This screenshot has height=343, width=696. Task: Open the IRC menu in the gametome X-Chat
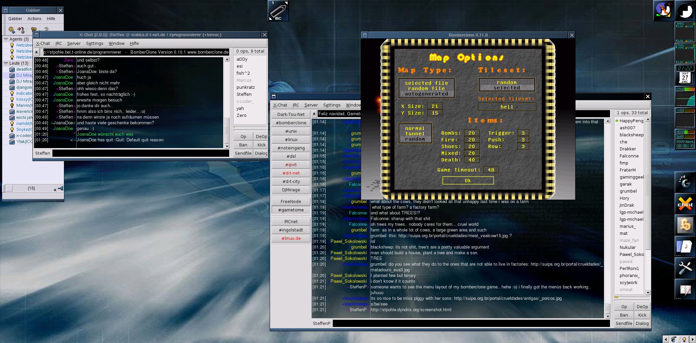(x=296, y=105)
